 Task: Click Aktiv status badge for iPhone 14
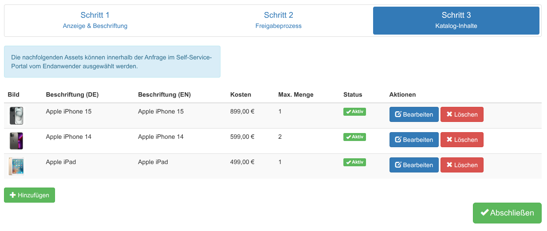tap(354, 137)
